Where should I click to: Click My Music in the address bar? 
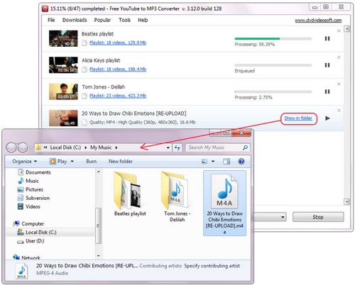(101, 147)
